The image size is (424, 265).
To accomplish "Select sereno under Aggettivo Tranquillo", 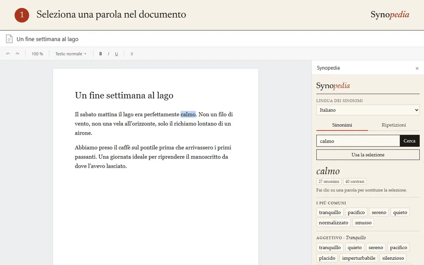I will (375, 247).
